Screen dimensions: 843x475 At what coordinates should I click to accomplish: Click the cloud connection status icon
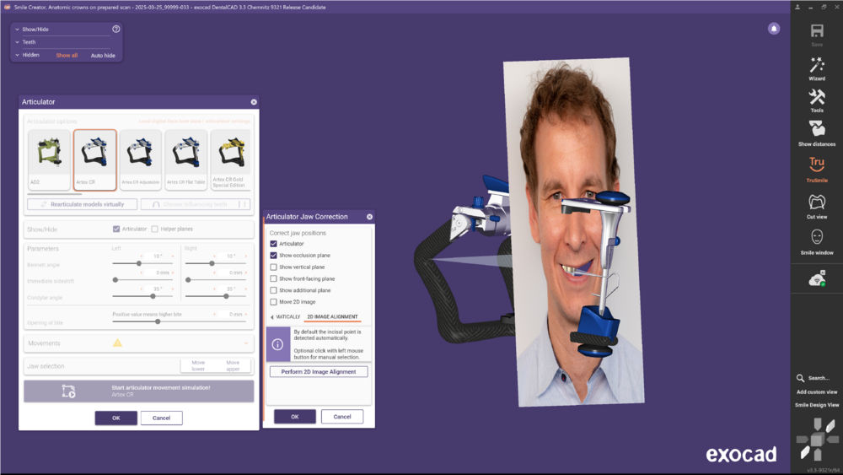pos(817,278)
